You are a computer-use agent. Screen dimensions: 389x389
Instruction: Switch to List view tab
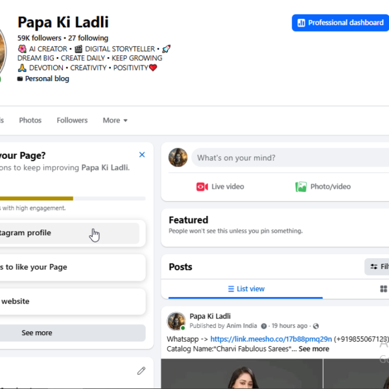pyautogui.click(x=246, y=289)
